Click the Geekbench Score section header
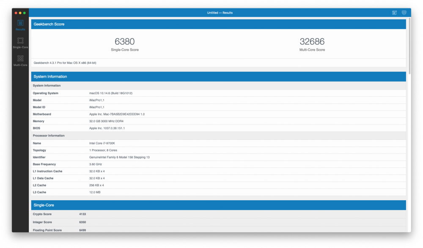 pos(219,24)
